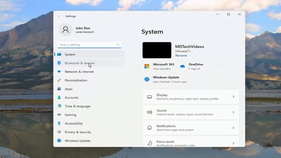Click the black PC desktop thumbnail

click(157, 50)
